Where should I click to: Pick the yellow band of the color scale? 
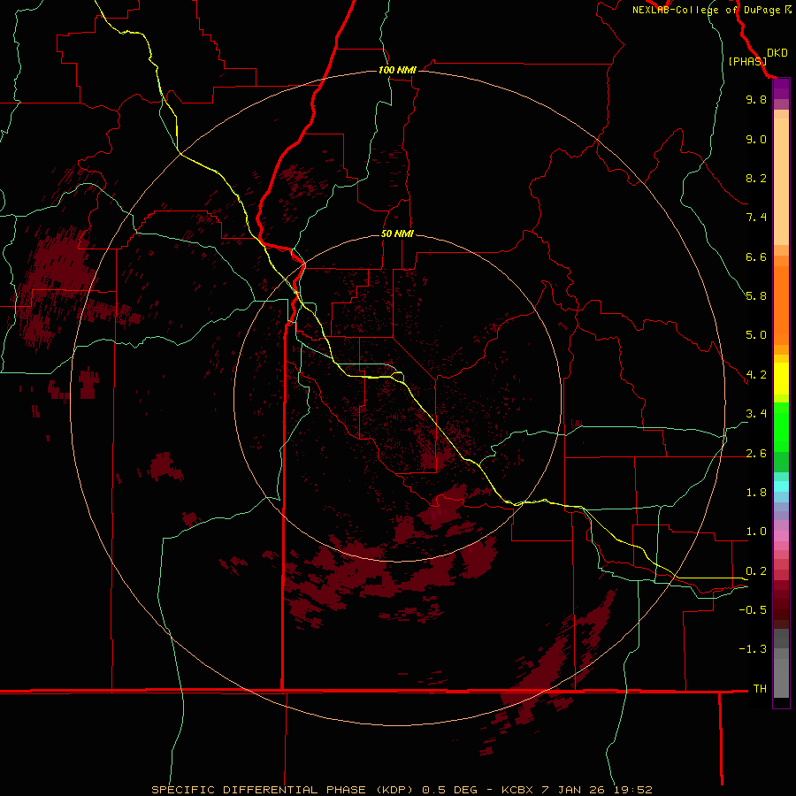pos(781,379)
